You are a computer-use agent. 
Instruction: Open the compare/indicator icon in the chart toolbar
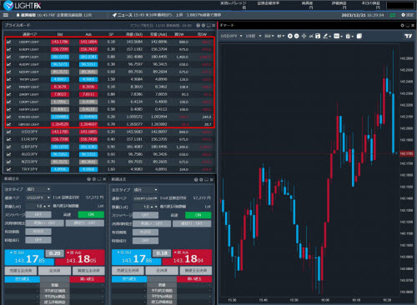coord(311,36)
